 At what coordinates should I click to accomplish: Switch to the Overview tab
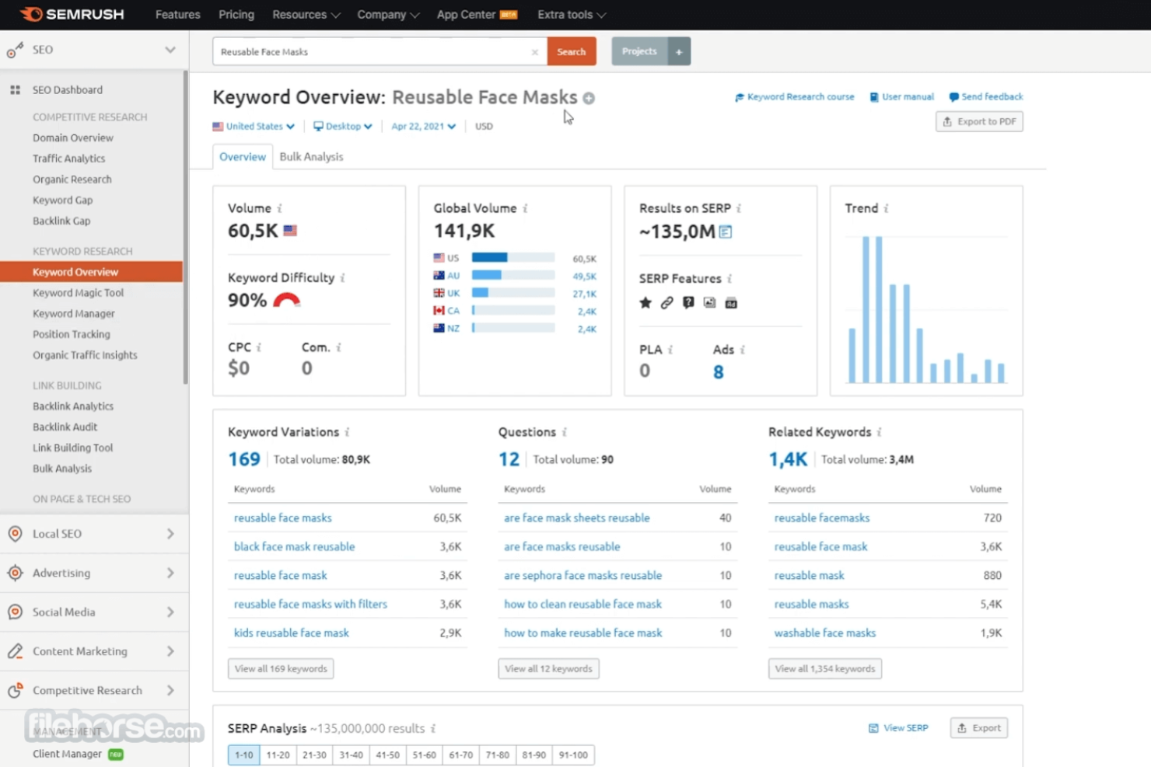tap(242, 157)
